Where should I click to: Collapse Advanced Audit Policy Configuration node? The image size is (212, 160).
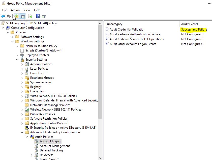pos(22,132)
